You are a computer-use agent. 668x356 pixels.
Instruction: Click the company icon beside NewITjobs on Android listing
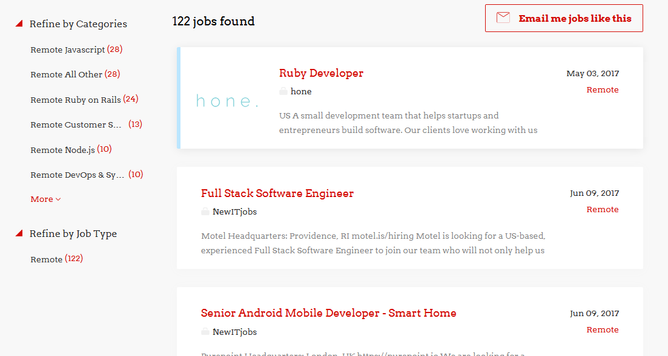point(205,331)
